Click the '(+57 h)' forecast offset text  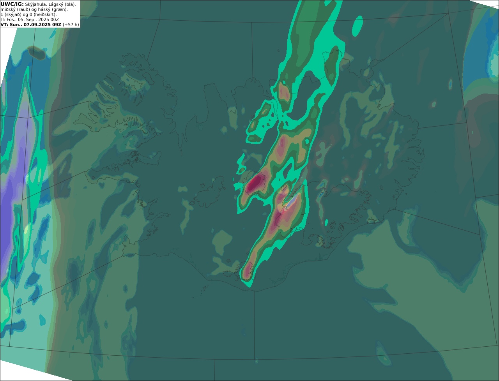pyautogui.click(x=71, y=25)
